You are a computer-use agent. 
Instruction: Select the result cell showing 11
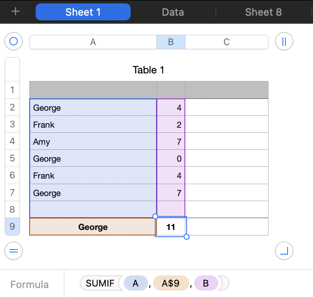pos(171,227)
